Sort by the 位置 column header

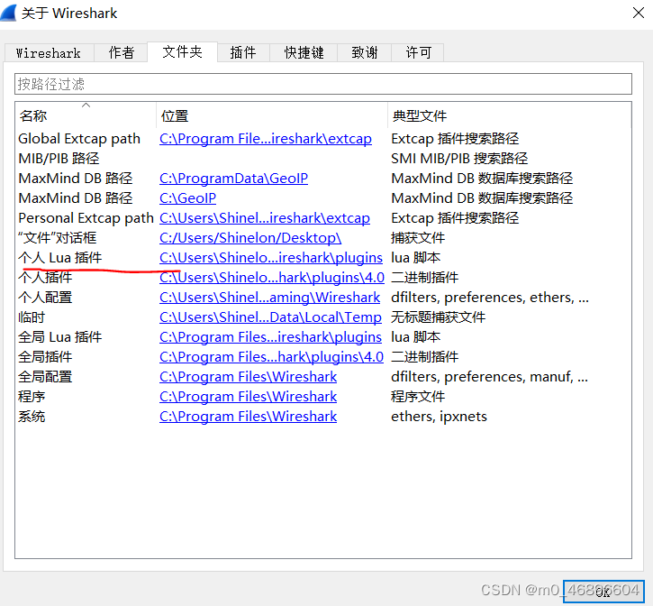[271, 115]
